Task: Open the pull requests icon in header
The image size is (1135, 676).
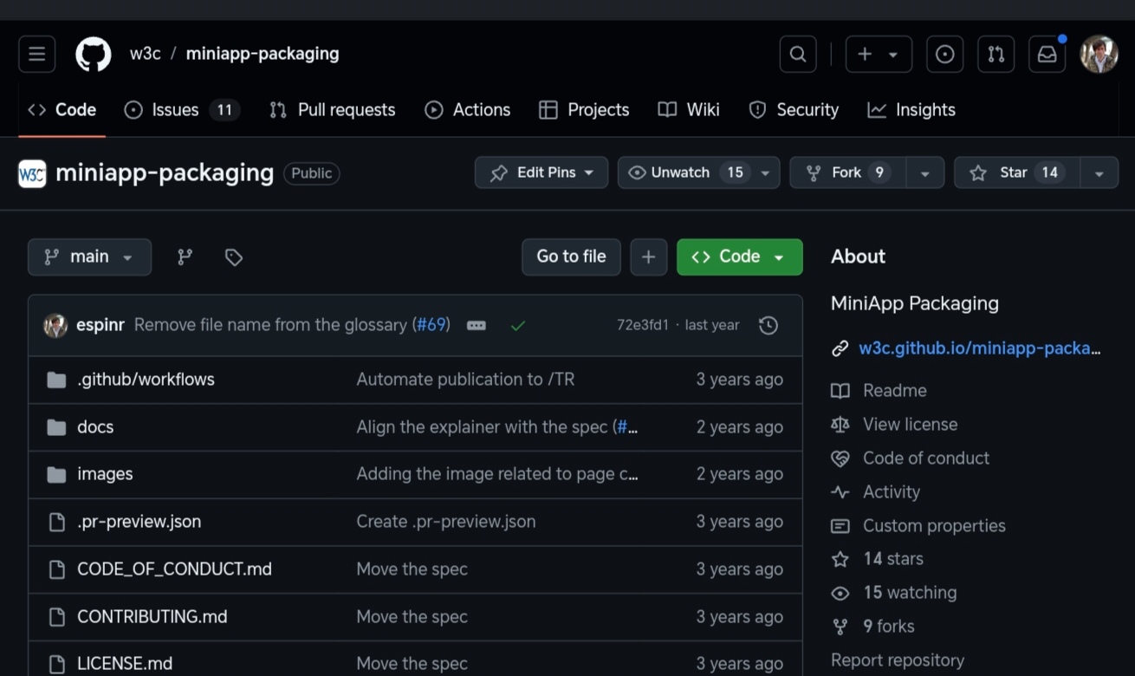Action: tap(996, 54)
